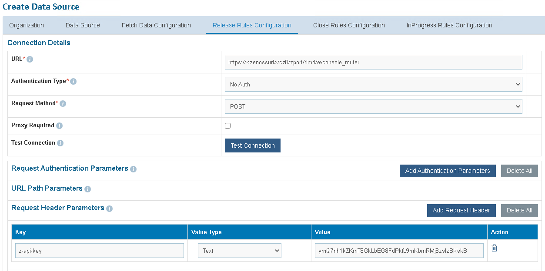This screenshot has height=271, width=545.
Task: Switch to Fetch Data Configuration tab
Action: [x=156, y=25]
